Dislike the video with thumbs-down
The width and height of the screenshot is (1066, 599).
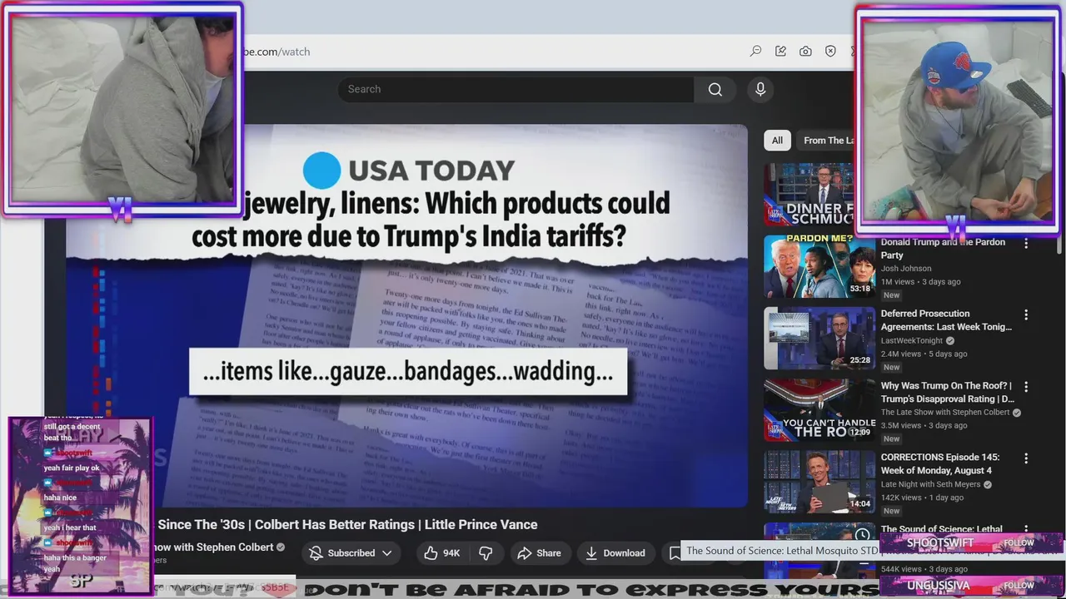pyautogui.click(x=486, y=553)
